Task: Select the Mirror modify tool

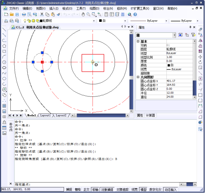Action: (200, 40)
